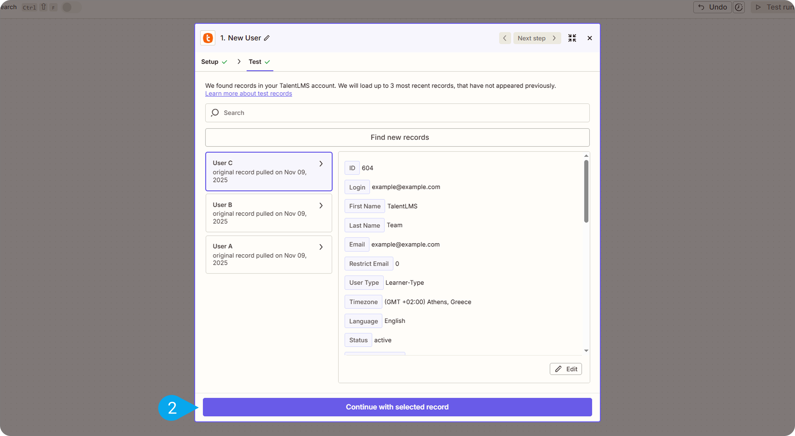The height and width of the screenshot is (436, 795).
Task: Expand the User B chevron arrow
Action: coord(321,206)
